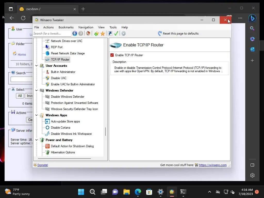This screenshot has height=198, width=264.
Task: Select Auto-update Store apps tweak
Action: pyautogui.click(x=65, y=121)
